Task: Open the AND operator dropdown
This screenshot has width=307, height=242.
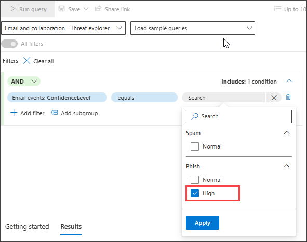Action: tap(24, 82)
